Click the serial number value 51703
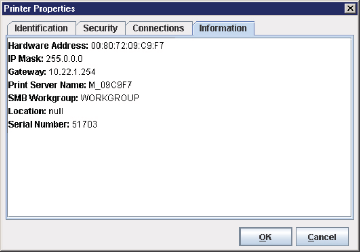Image resolution: width=360 pixels, height=252 pixels. point(84,124)
